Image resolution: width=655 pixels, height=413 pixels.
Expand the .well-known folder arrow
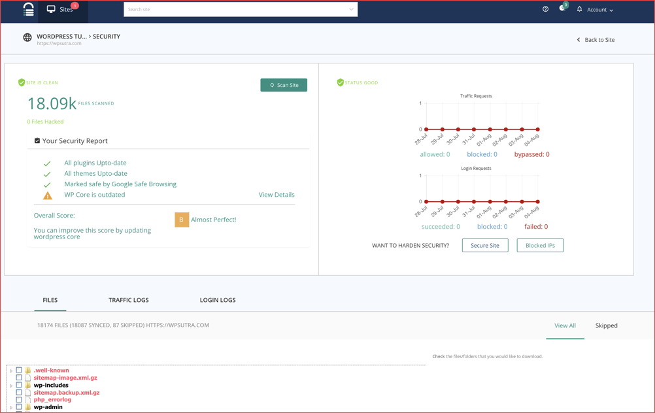tap(11, 371)
